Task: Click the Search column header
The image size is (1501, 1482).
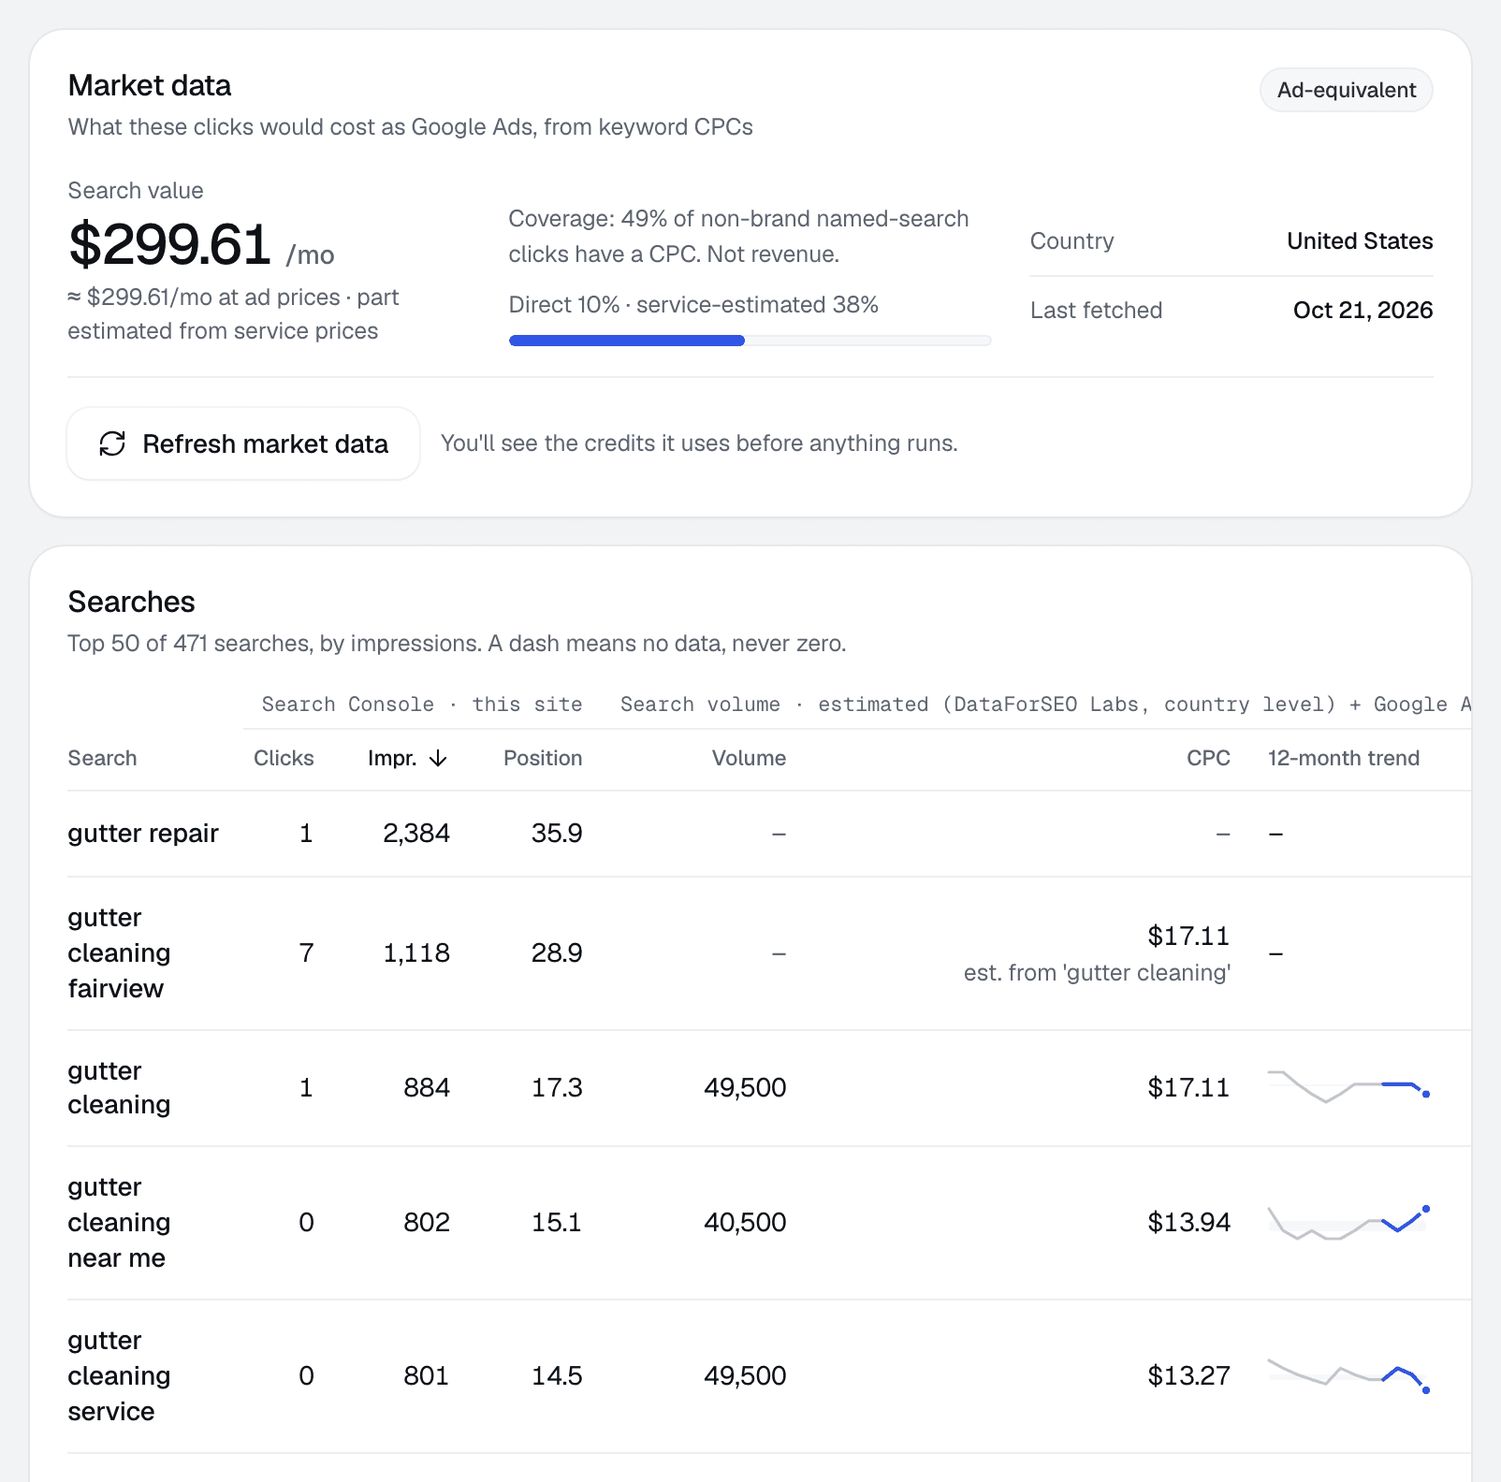Action: (102, 758)
